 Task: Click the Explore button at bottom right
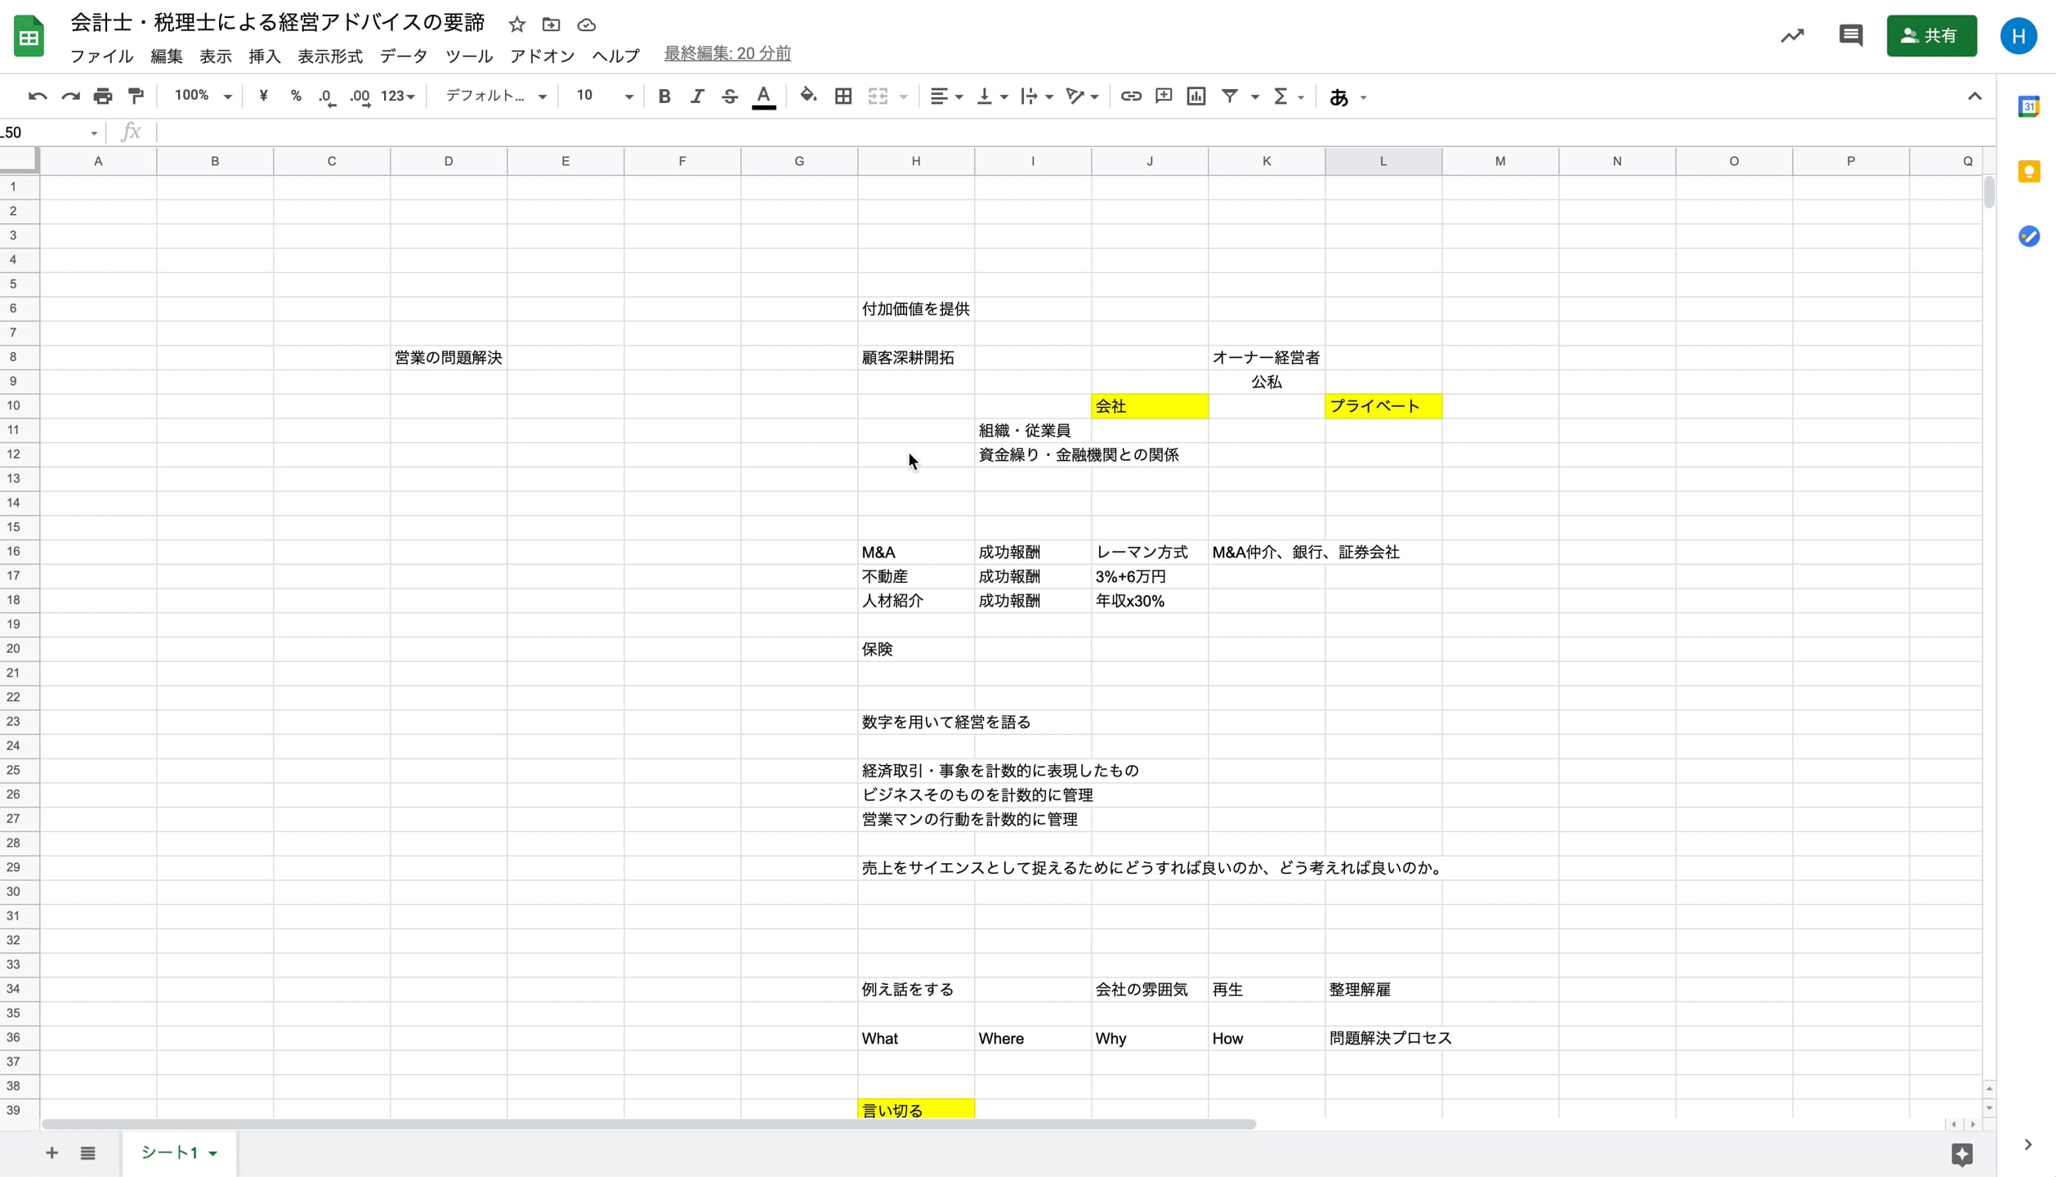pos(1961,1153)
